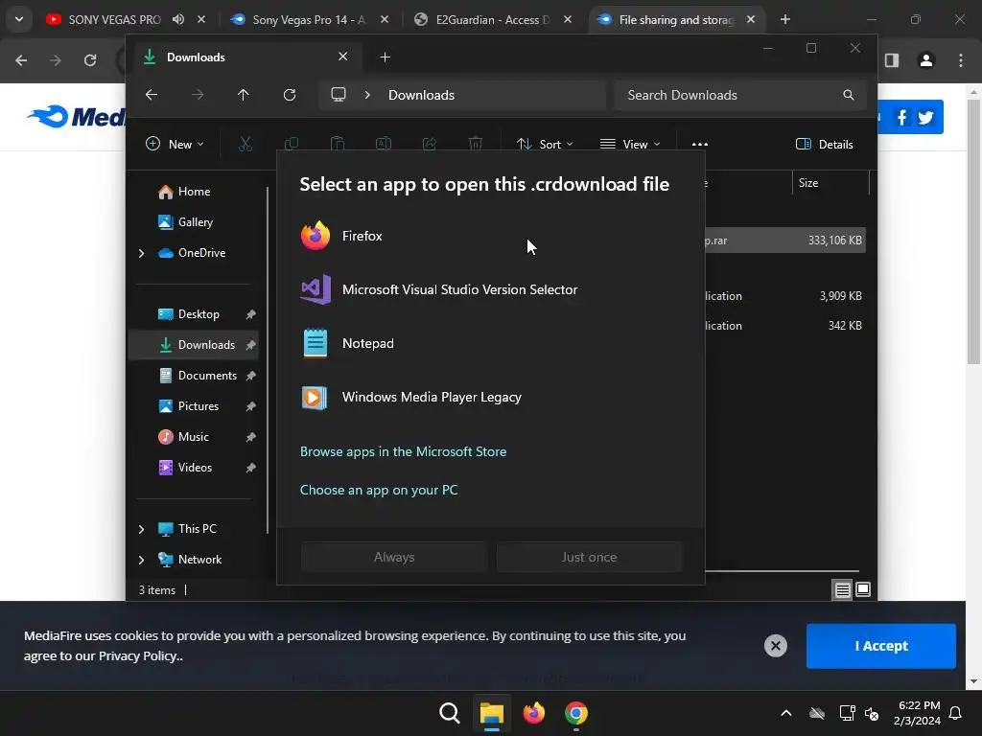Click the Paste clipboard icon

pos(338,145)
